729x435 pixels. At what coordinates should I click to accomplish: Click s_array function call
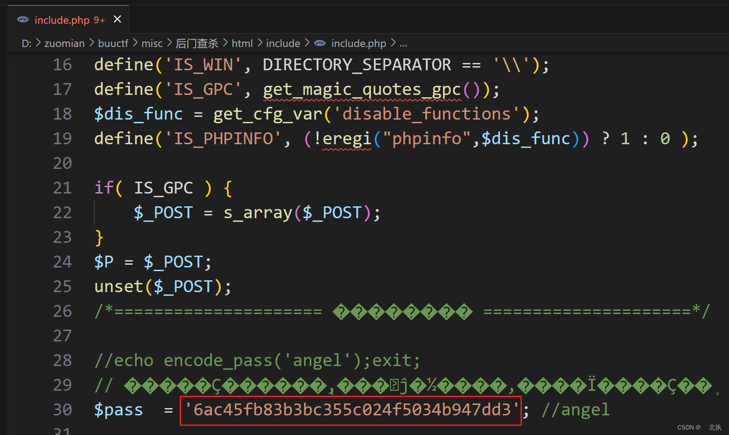(x=258, y=213)
